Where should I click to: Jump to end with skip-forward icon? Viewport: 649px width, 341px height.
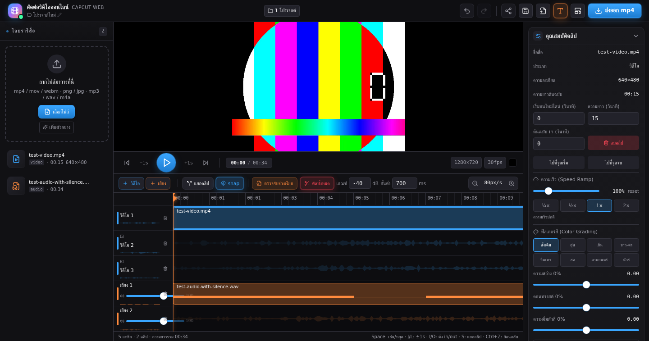(206, 163)
